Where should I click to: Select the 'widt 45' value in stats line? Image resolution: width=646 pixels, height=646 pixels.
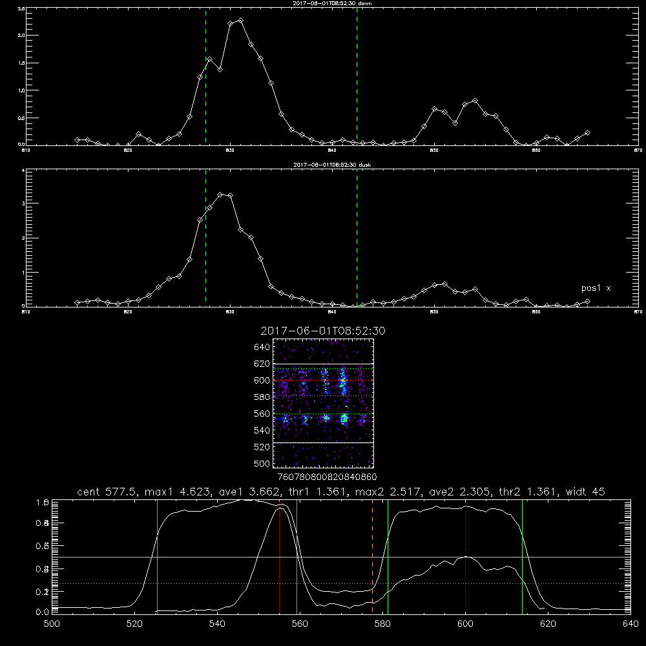tap(585, 492)
